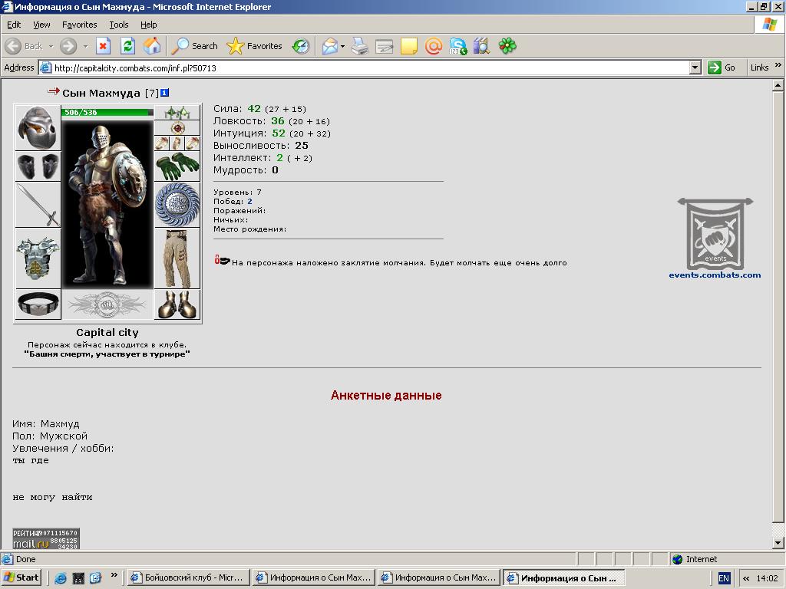This screenshot has height=589, width=786.
Task: Open browsing History clock icon
Action: [301, 46]
